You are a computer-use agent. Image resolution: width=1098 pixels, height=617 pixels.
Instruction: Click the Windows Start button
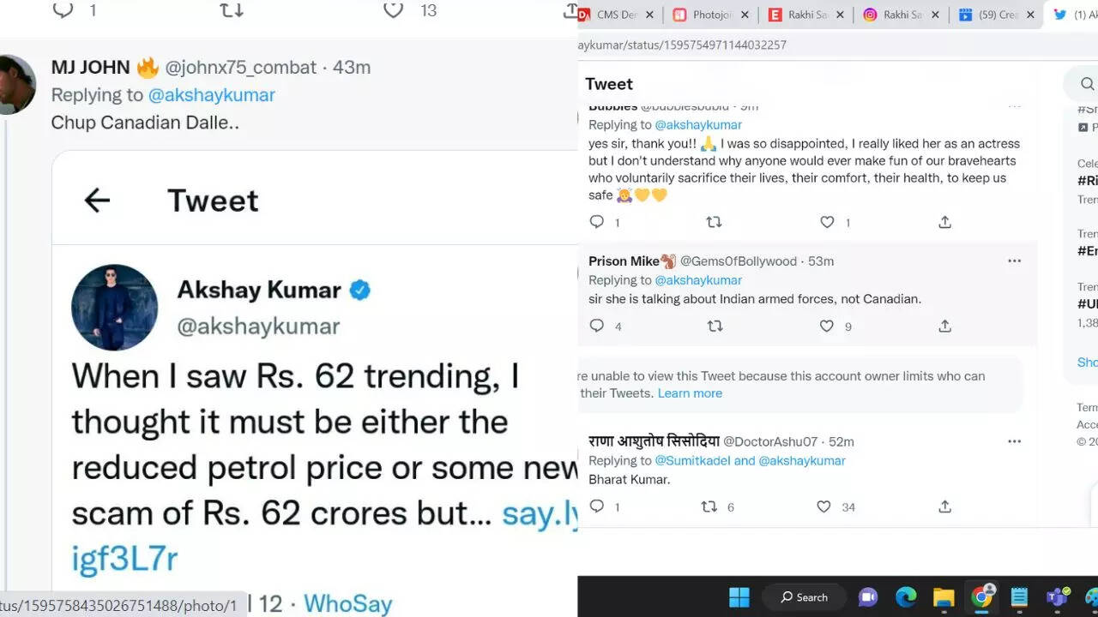739,597
